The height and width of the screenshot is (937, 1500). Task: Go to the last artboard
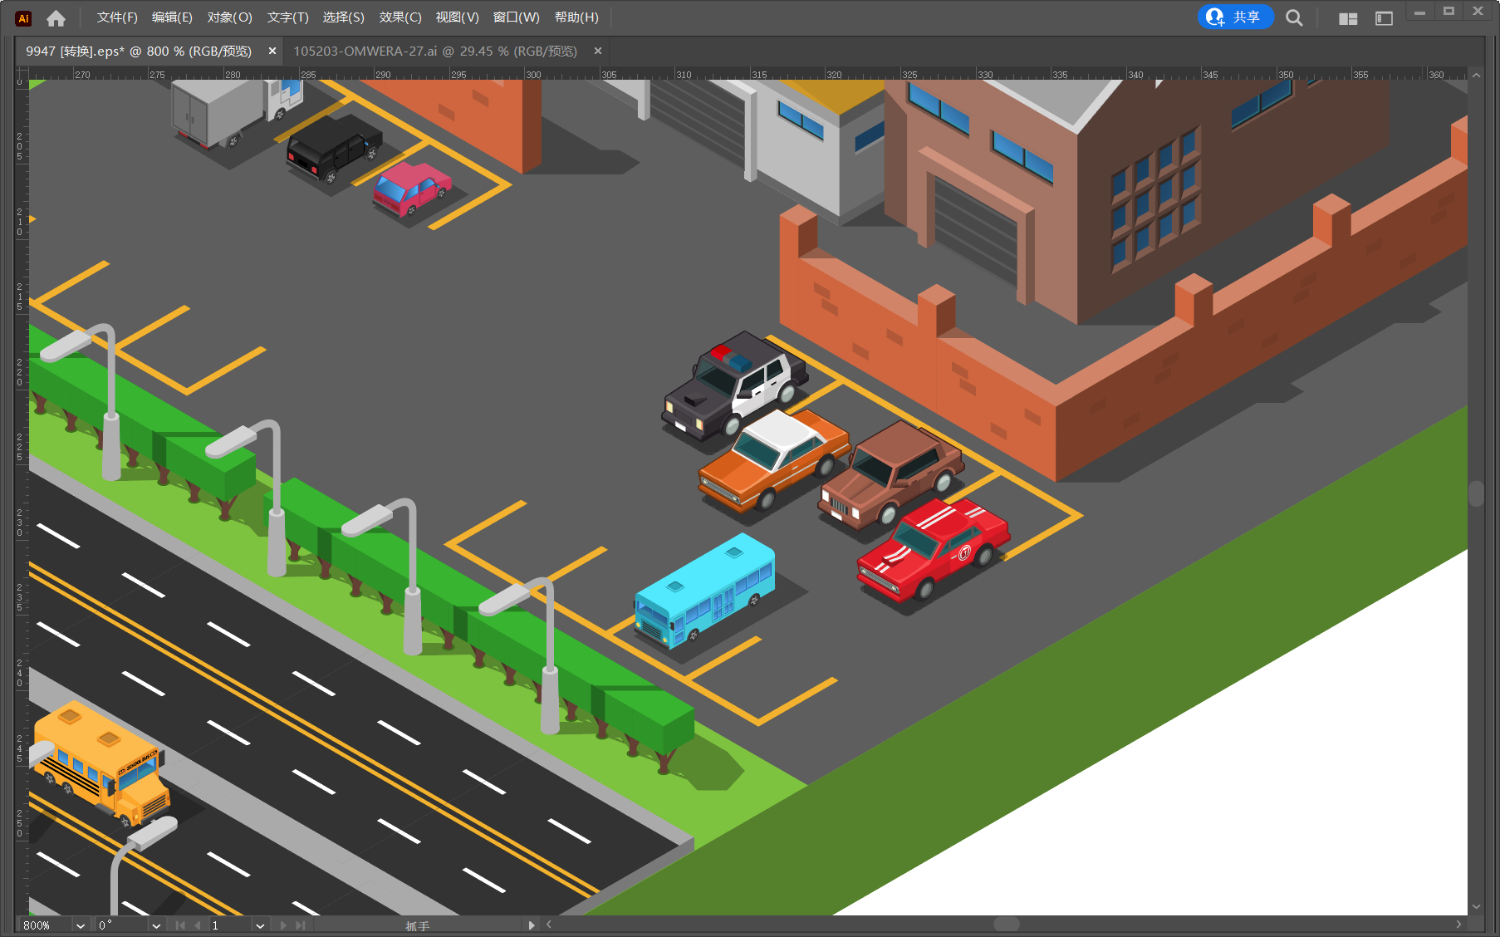tap(300, 925)
